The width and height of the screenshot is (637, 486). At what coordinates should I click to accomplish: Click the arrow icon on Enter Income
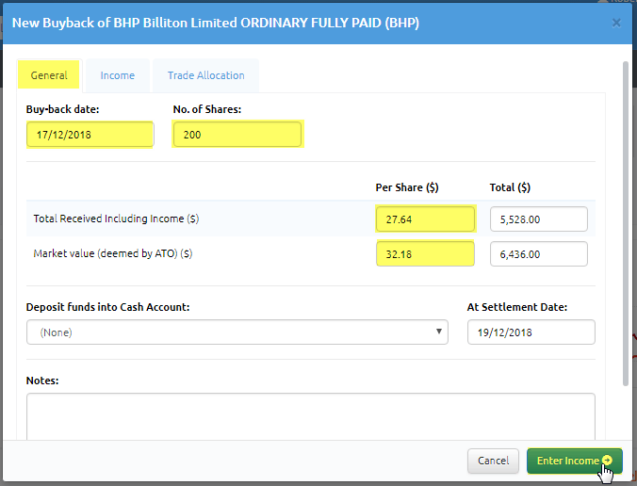607,460
